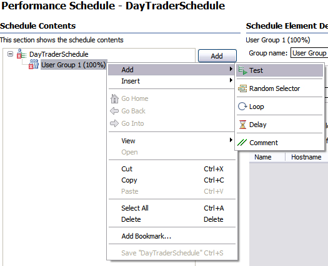Click the Hostname column header

(x=306, y=157)
